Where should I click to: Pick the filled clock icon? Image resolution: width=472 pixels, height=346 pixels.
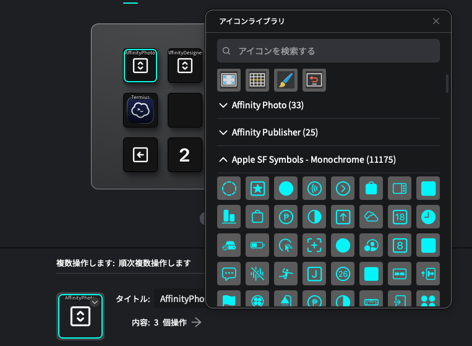tap(428, 217)
